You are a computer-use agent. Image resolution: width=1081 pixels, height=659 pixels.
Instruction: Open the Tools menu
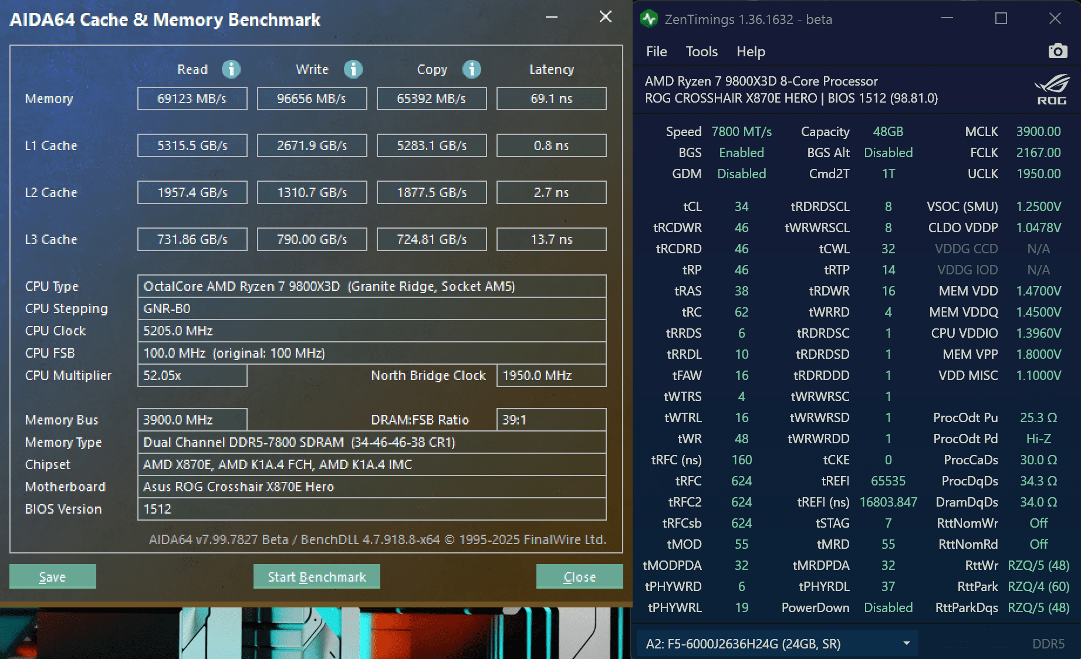[702, 52]
